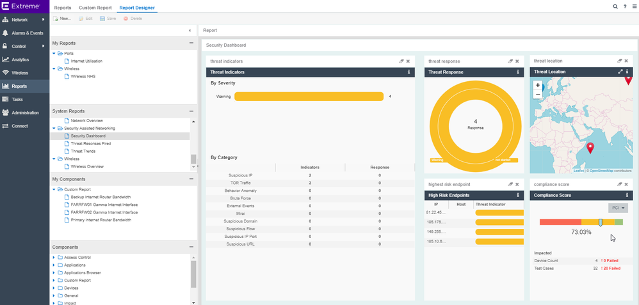Collapse the Components section
The image size is (639, 305).
[x=191, y=247]
